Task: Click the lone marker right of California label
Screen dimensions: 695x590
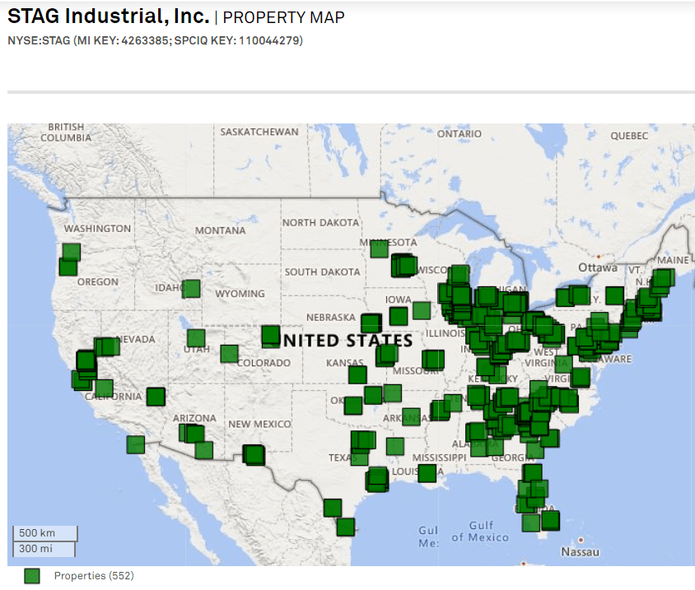Action: click(156, 397)
